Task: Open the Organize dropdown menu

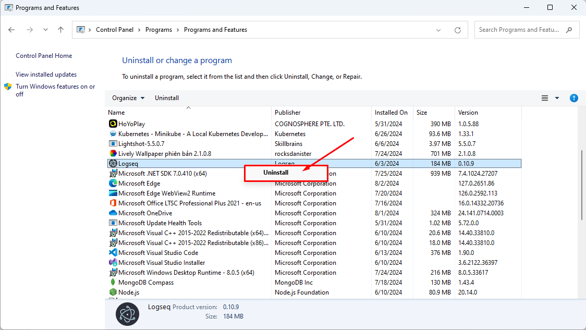Action: click(x=128, y=98)
